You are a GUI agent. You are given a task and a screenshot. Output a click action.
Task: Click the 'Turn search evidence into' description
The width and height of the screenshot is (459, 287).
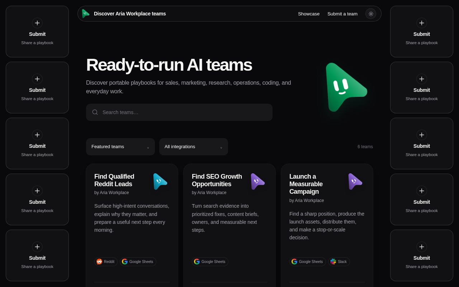tap(225, 218)
